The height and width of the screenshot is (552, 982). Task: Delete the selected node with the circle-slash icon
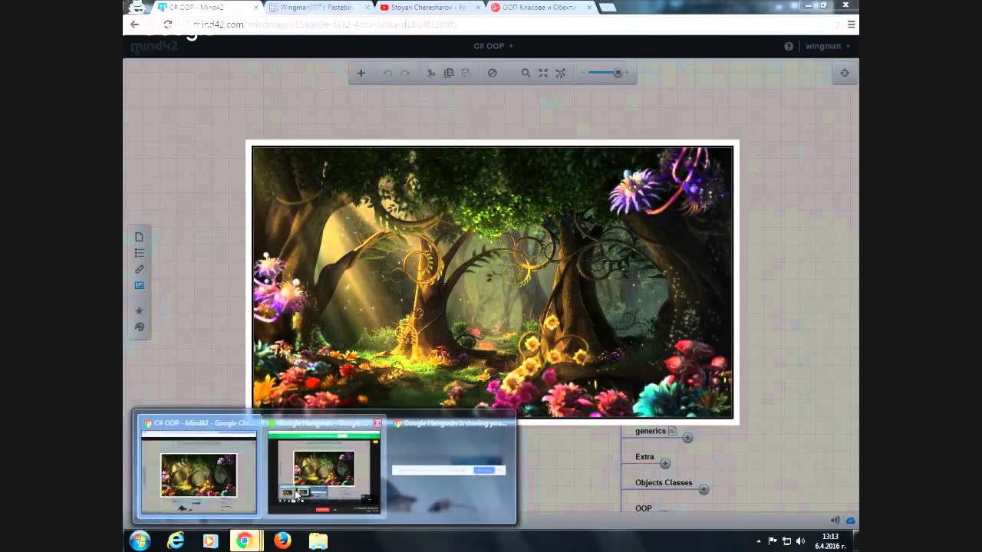tap(493, 73)
